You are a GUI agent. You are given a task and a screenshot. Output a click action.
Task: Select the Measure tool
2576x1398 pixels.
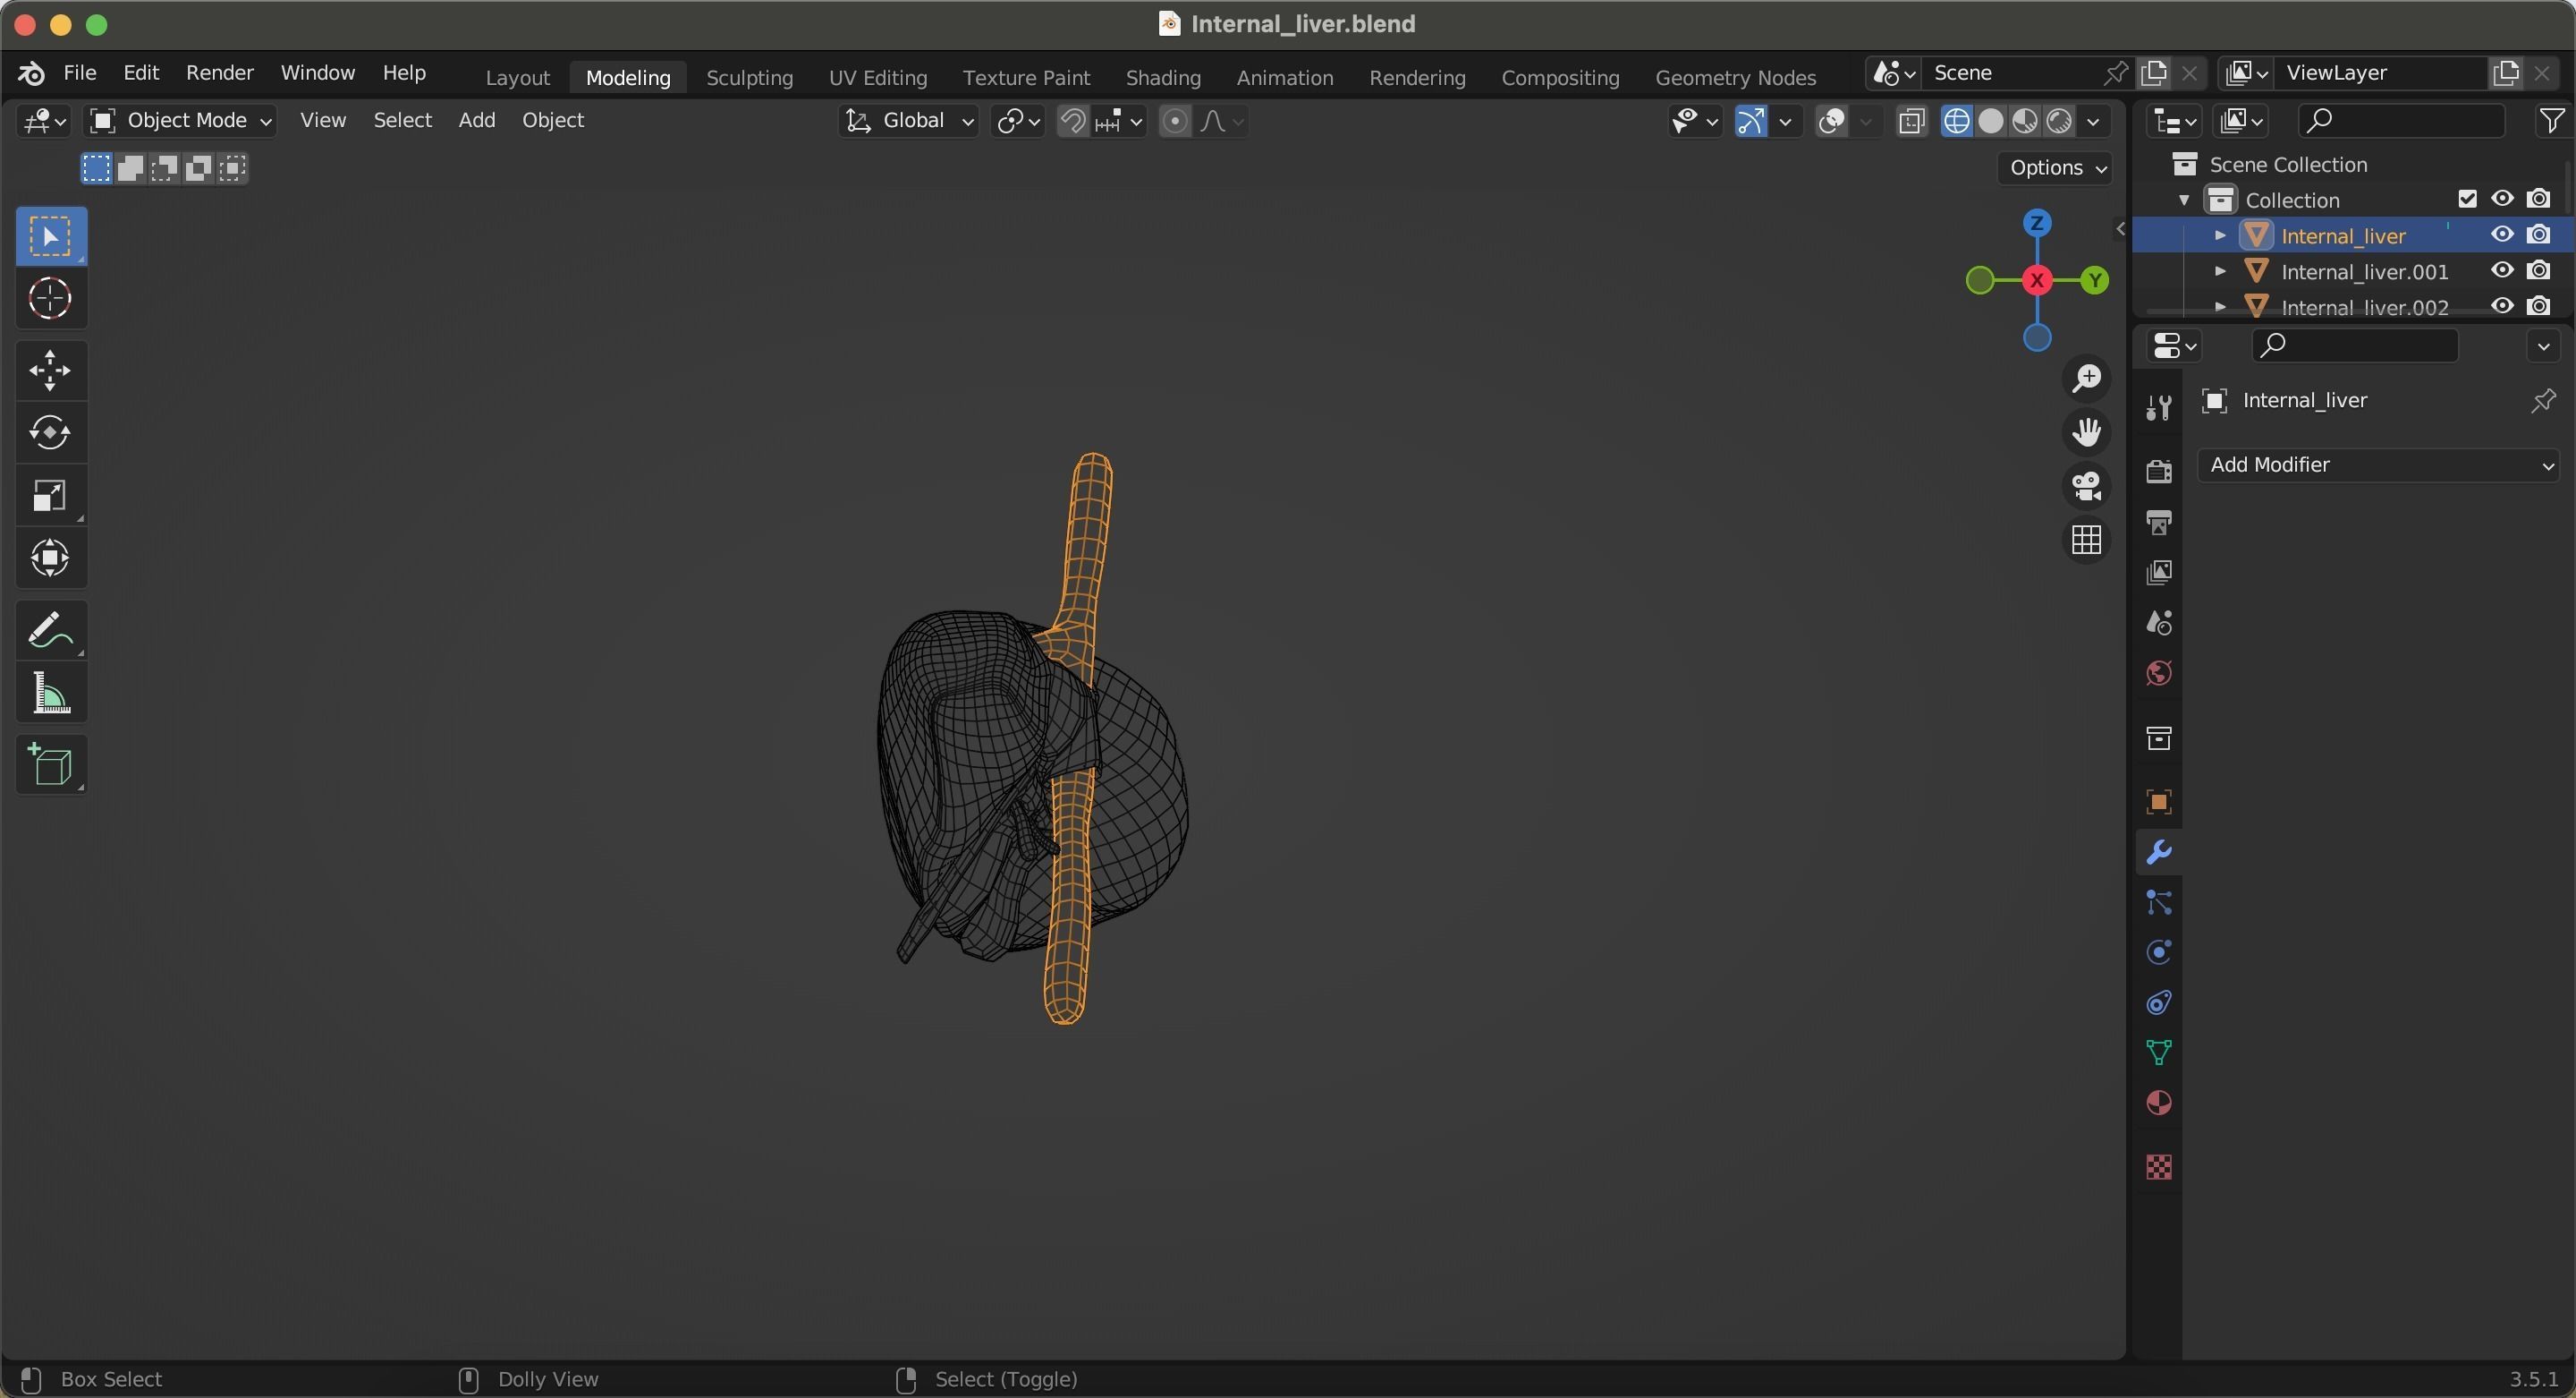pyautogui.click(x=51, y=693)
